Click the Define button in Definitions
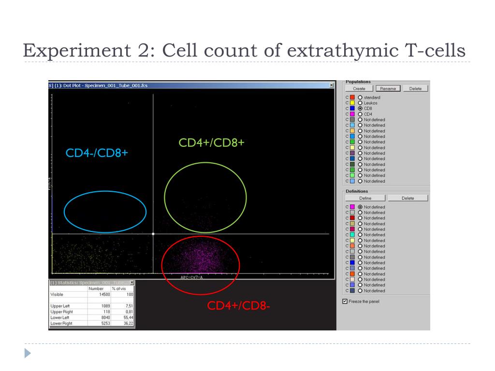This screenshot has height=371, width=495. 365,198
